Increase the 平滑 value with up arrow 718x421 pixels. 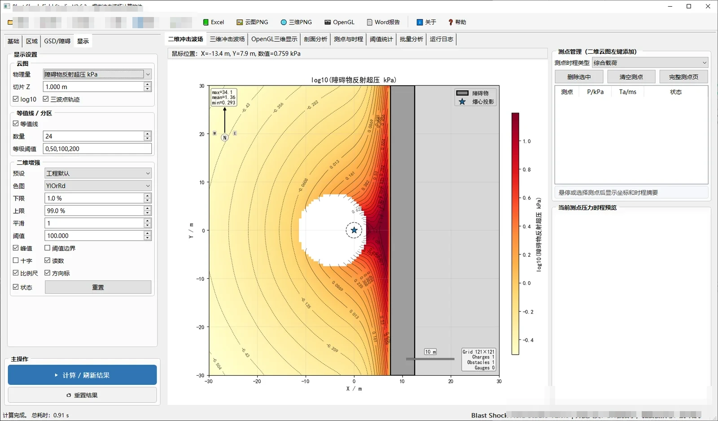pyautogui.click(x=147, y=221)
